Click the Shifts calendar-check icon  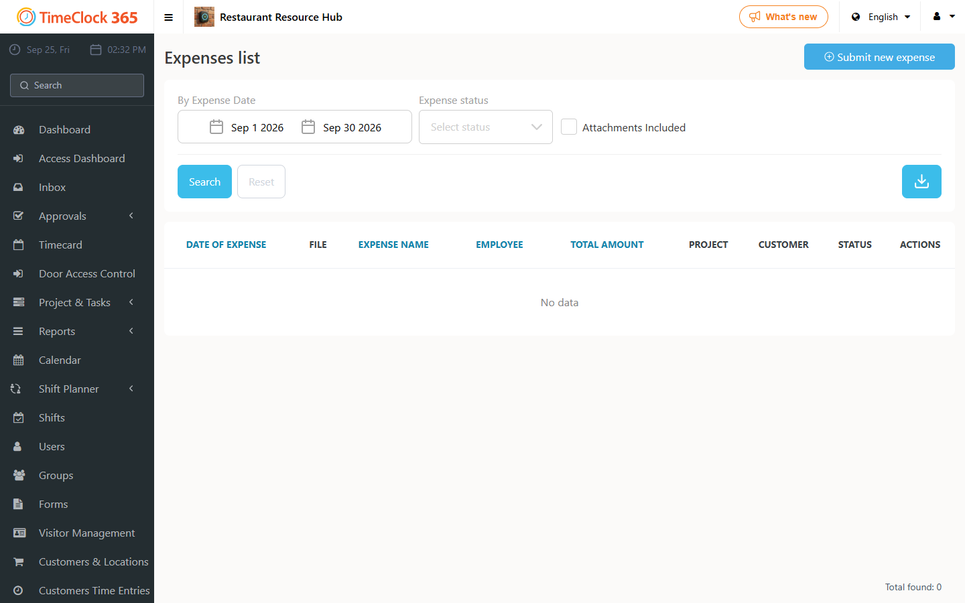click(x=19, y=418)
